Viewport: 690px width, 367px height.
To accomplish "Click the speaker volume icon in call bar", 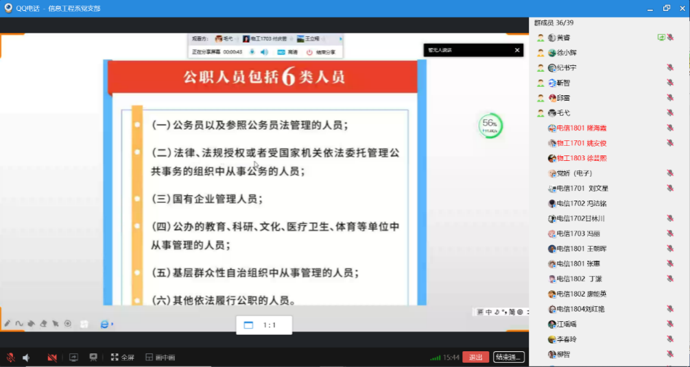I will point(26,357).
